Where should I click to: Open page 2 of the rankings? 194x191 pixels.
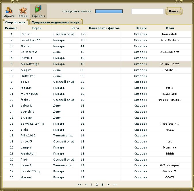click(x=97, y=184)
